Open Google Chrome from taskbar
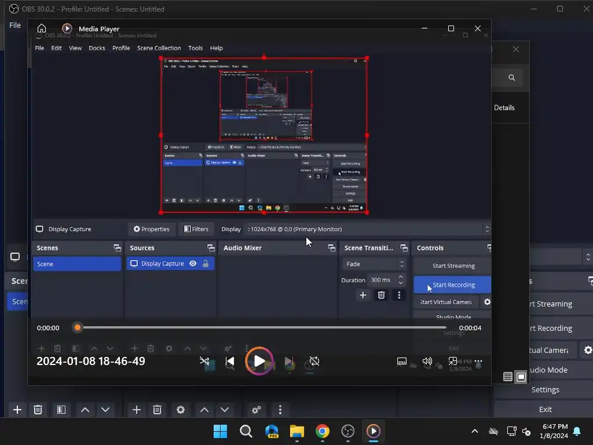The image size is (593, 445). click(322, 431)
